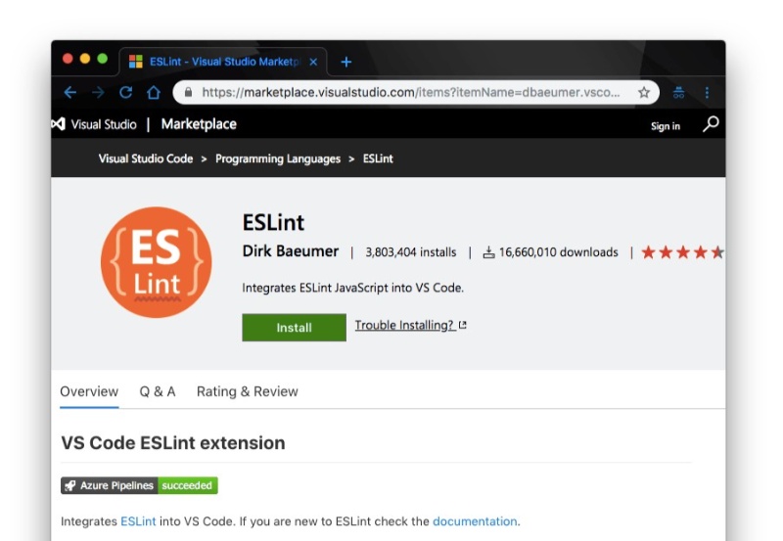
Task: Open the documentation link
Action: [475, 521]
